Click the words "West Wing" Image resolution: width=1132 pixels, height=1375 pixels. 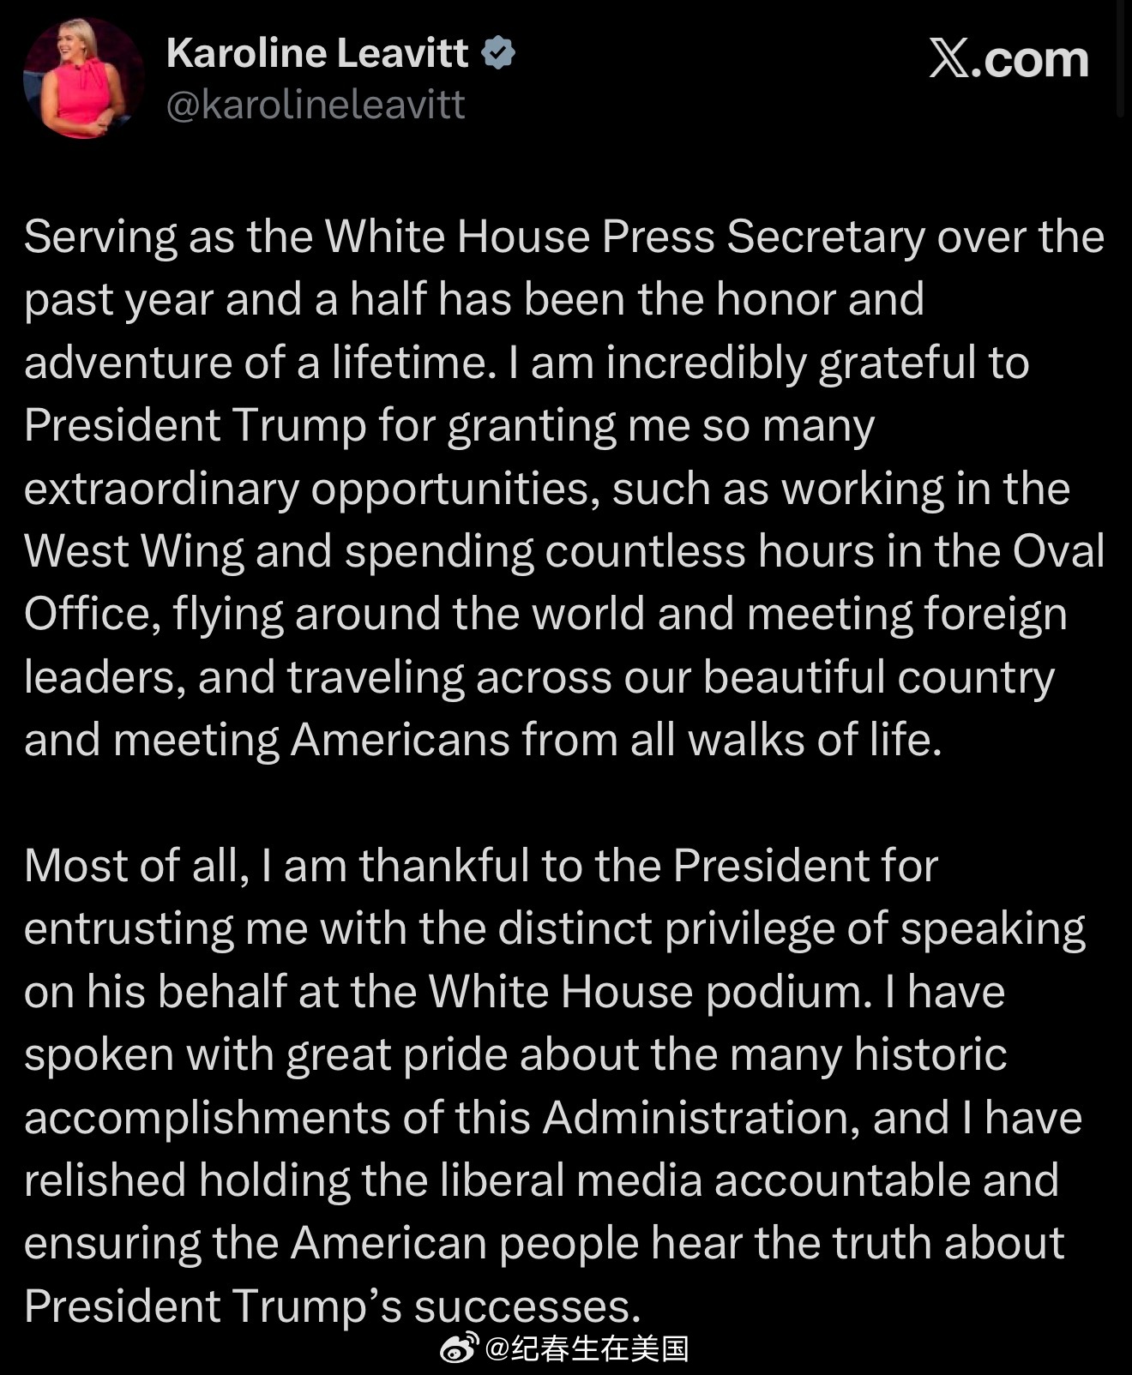point(134,550)
